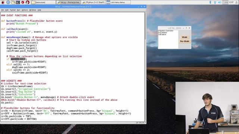Click the Lb.insert 'Irrigation Controller' line
This screenshot has width=239, height=134.
[26, 89]
